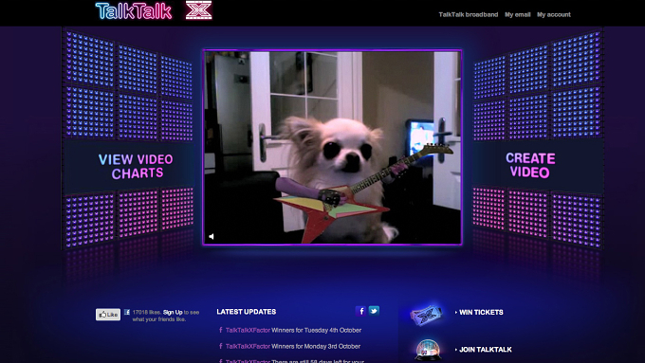Image resolution: width=645 pixels, height=363 pixels.
Task: Click the dog guitar video player
Action: pyautogui.click(x=332, y=147)
